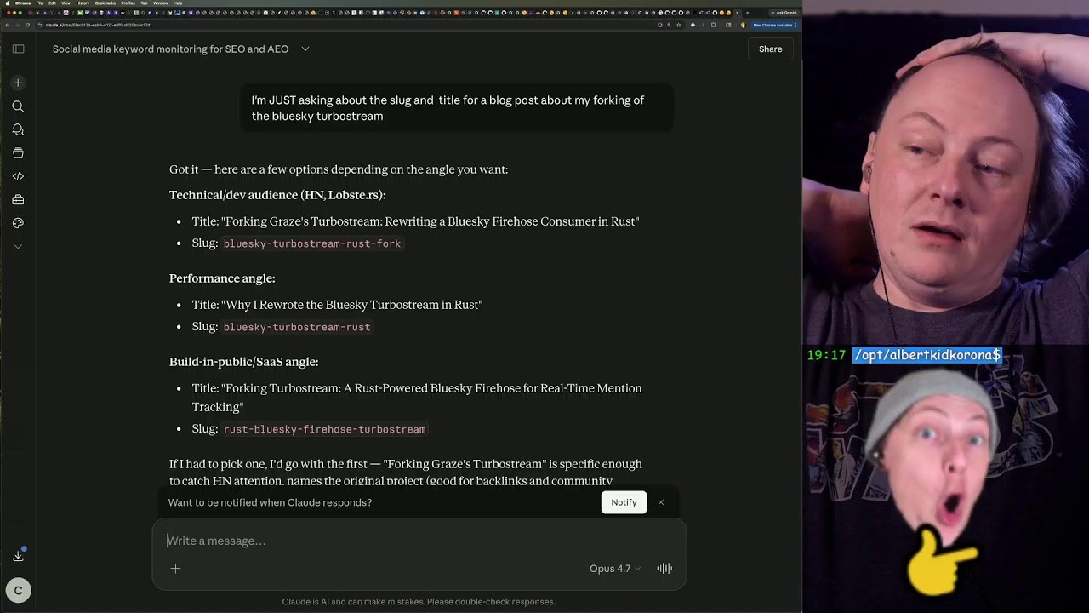This screenshot has height=613, width=1089.
Task: Dismiss the notification prompt
Action: [661, 502]
